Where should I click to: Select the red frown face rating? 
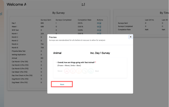click(67, 71)
